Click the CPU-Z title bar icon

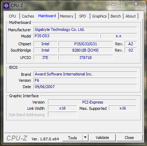(x=6, y=6)
